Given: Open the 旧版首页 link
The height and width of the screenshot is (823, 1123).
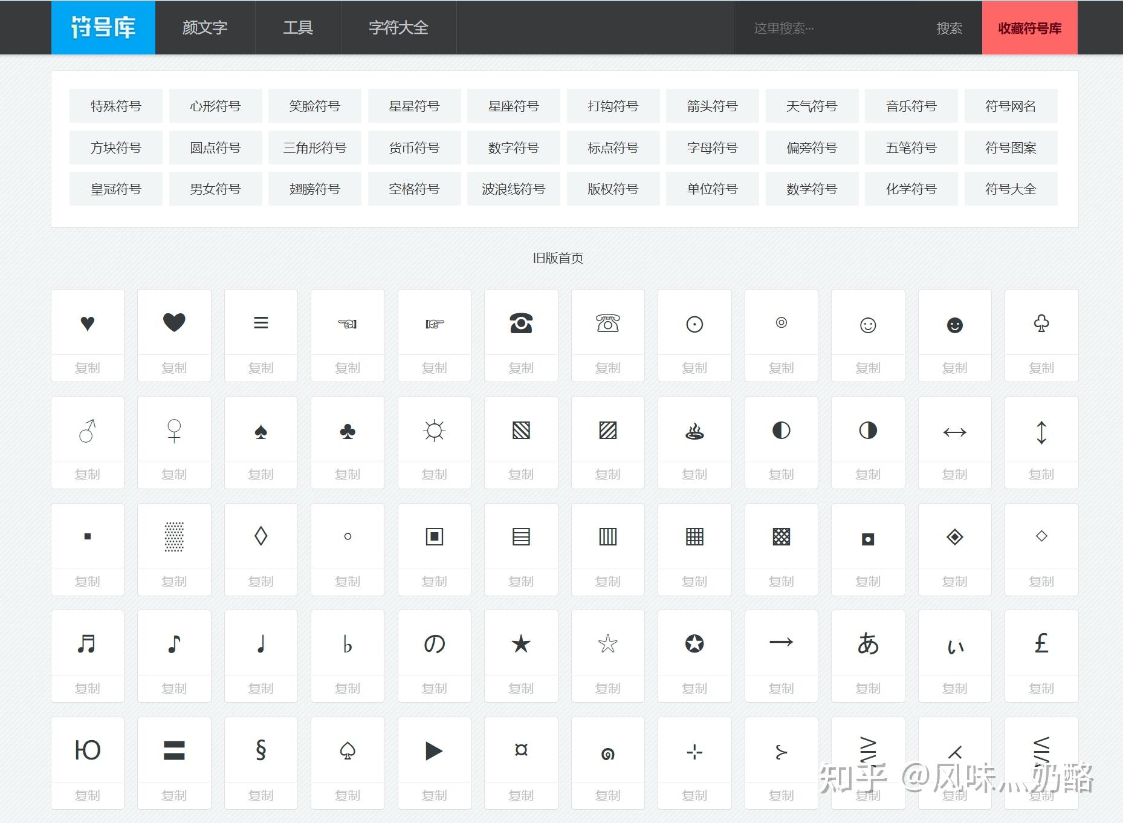Looking at the screenshot, I should pyautogui.click(x=558, y=258).
